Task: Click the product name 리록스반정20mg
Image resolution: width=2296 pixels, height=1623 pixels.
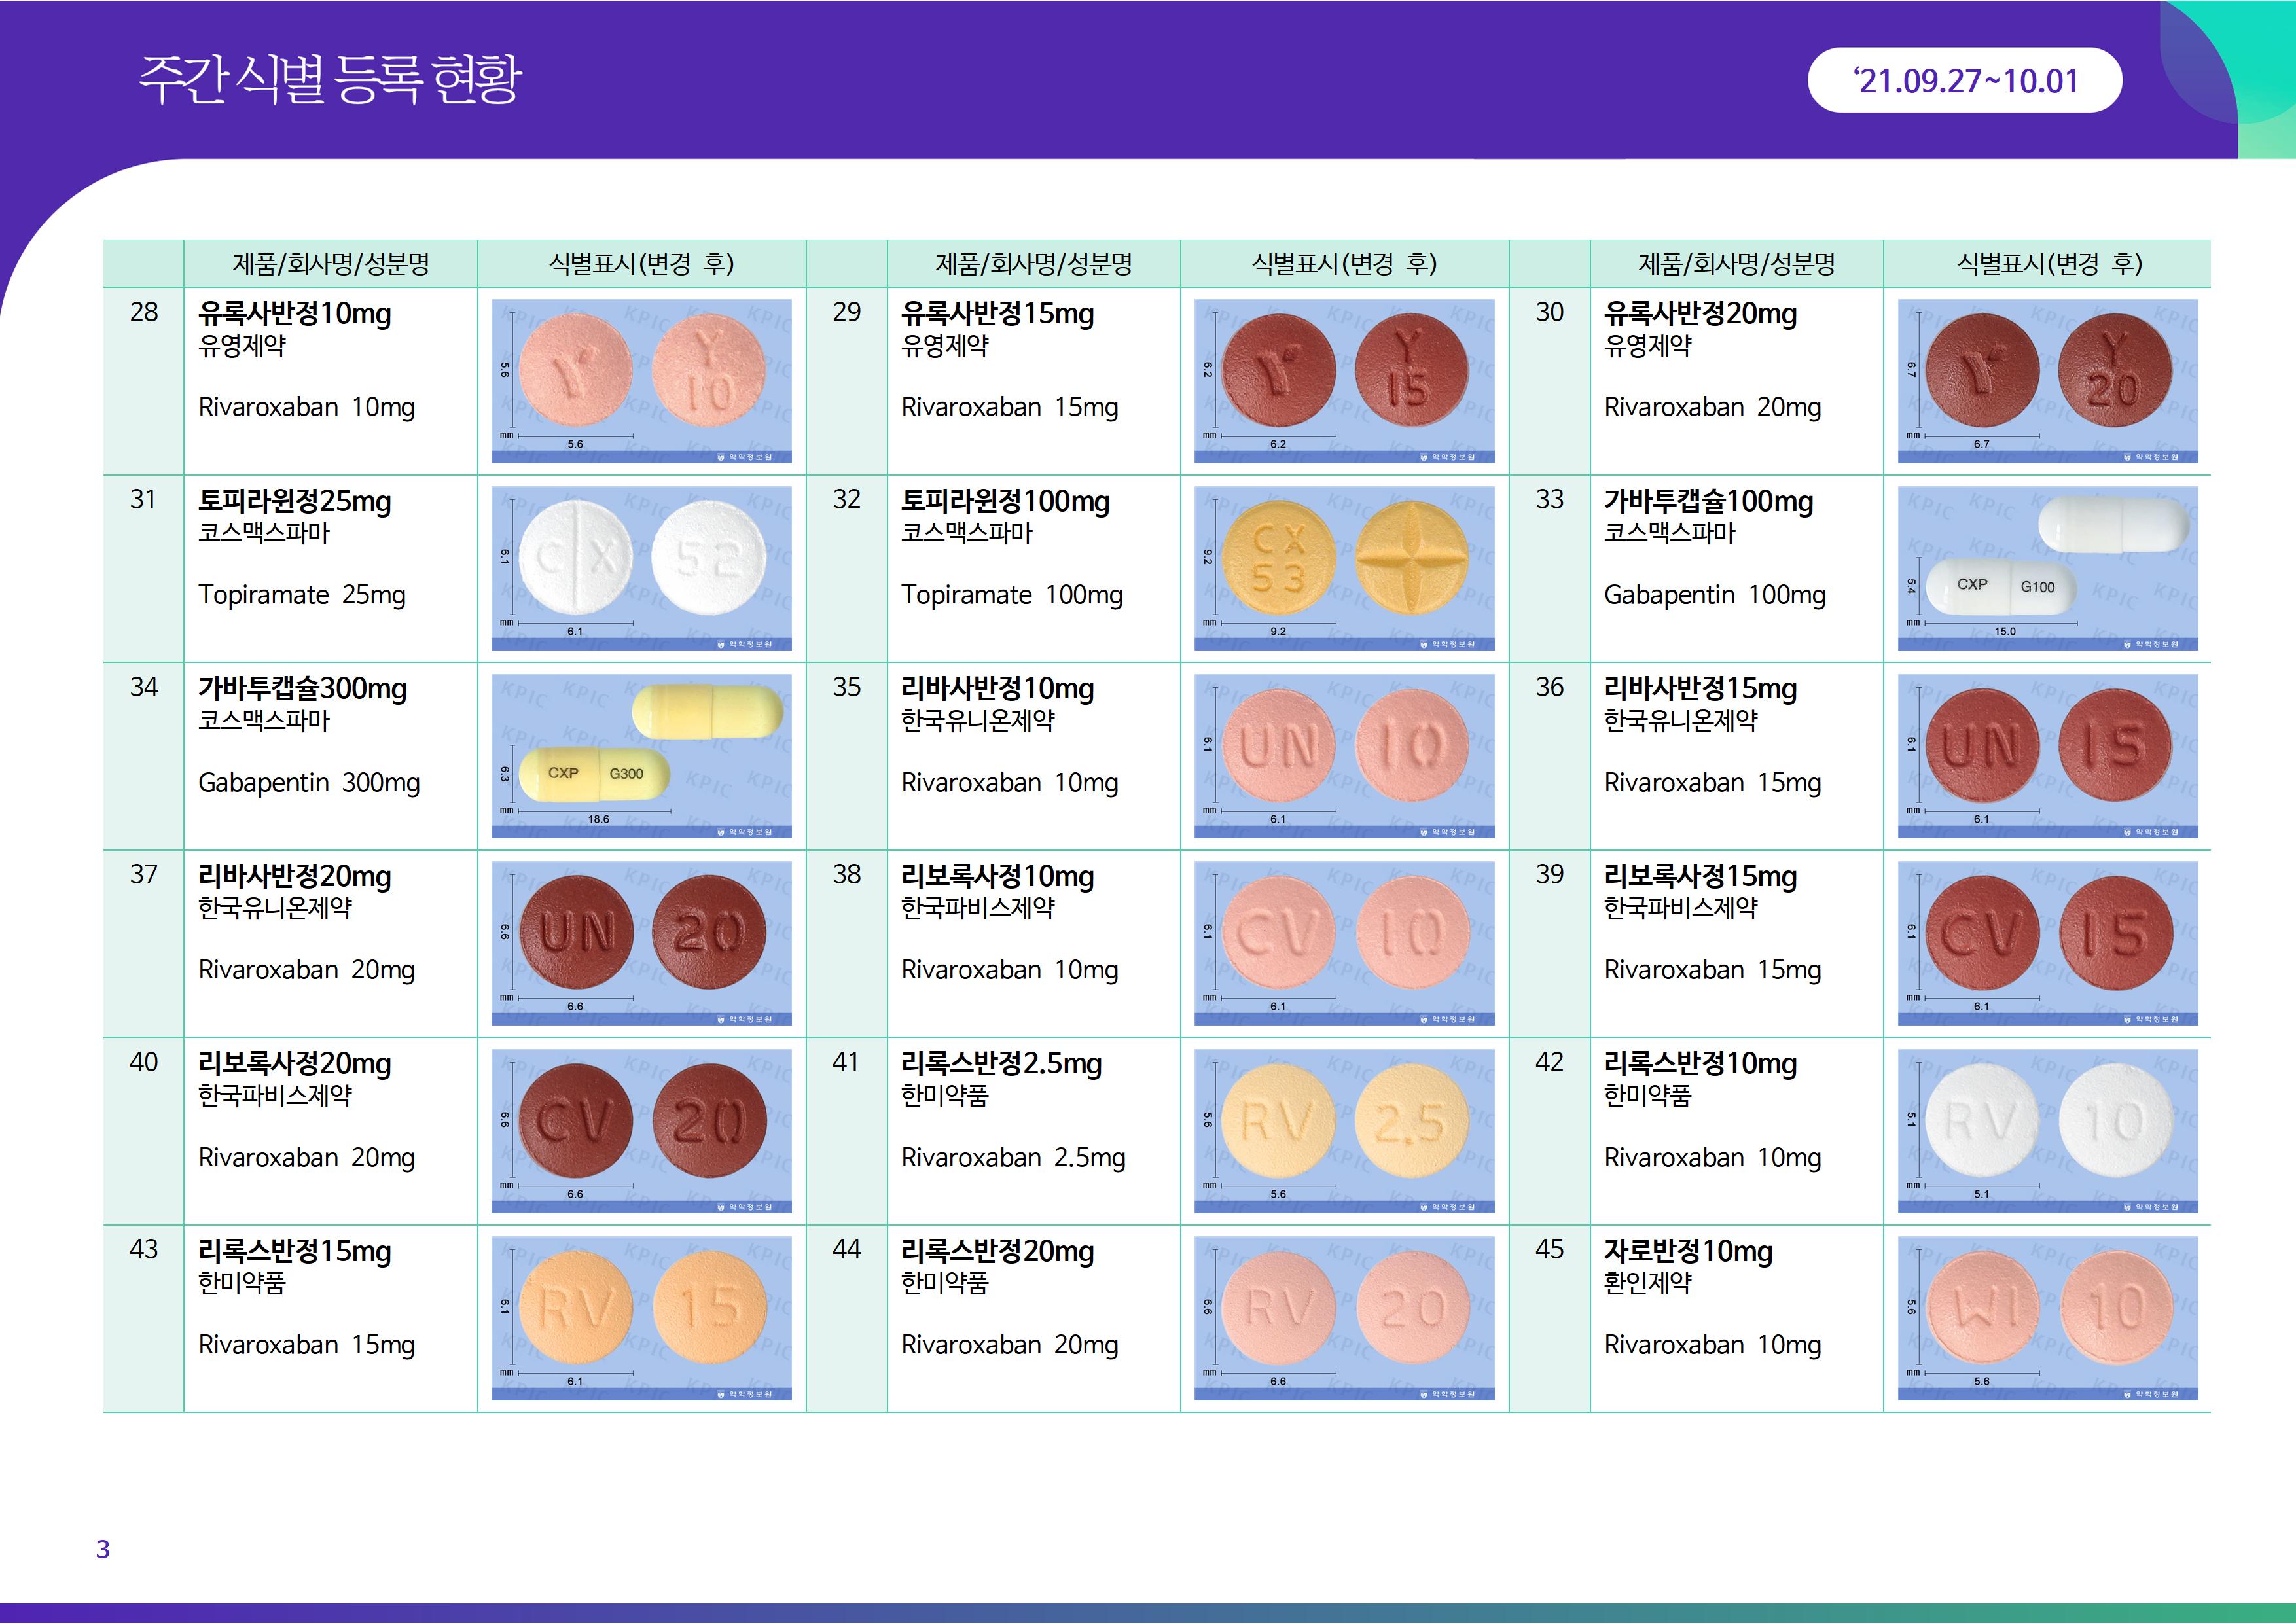Action: (997, 1251)
